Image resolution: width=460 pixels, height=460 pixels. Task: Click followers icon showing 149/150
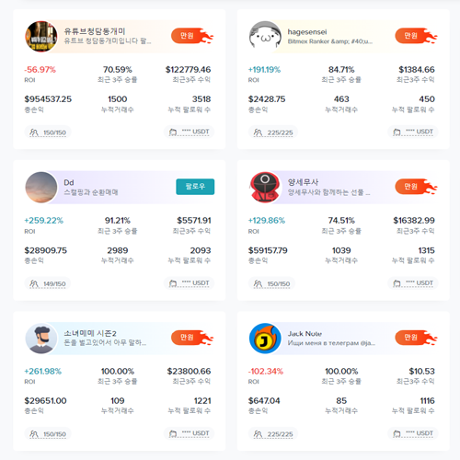[x=34, y=283]
